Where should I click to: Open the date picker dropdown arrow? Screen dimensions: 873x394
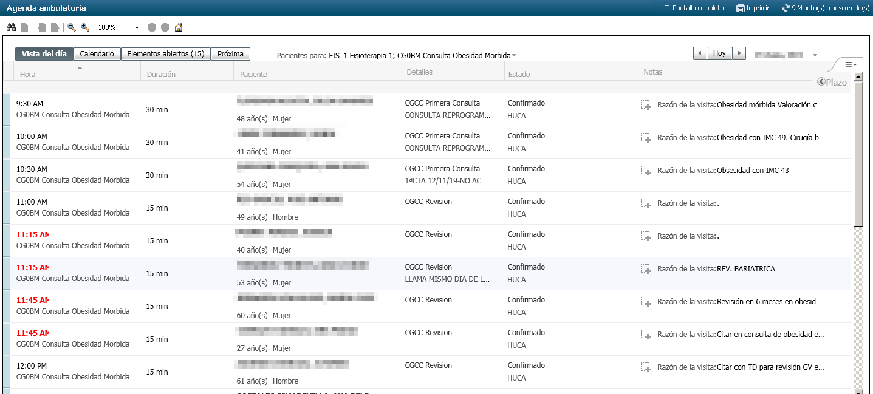[x=815, y=55]
